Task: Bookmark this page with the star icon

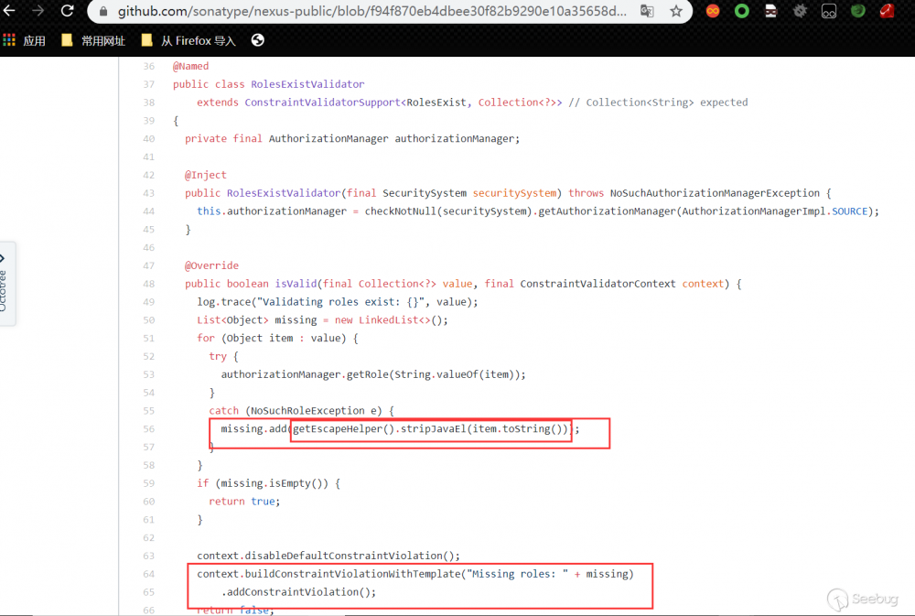Action: pos(676,11)
